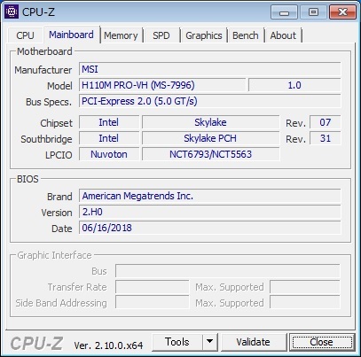The width and height of the screenshot is (361, 357).
Task: Click the empty Side Band Addressing field
Action: coord(152,303)
